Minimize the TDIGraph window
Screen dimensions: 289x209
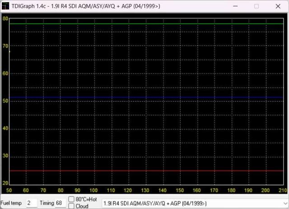235,6
